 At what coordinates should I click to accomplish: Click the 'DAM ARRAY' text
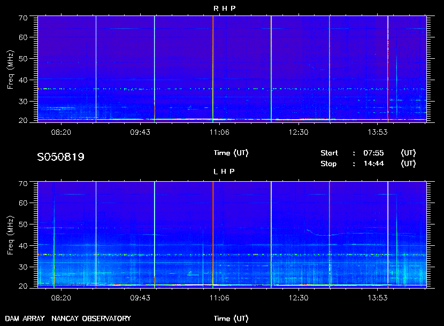tap(25, 319)
